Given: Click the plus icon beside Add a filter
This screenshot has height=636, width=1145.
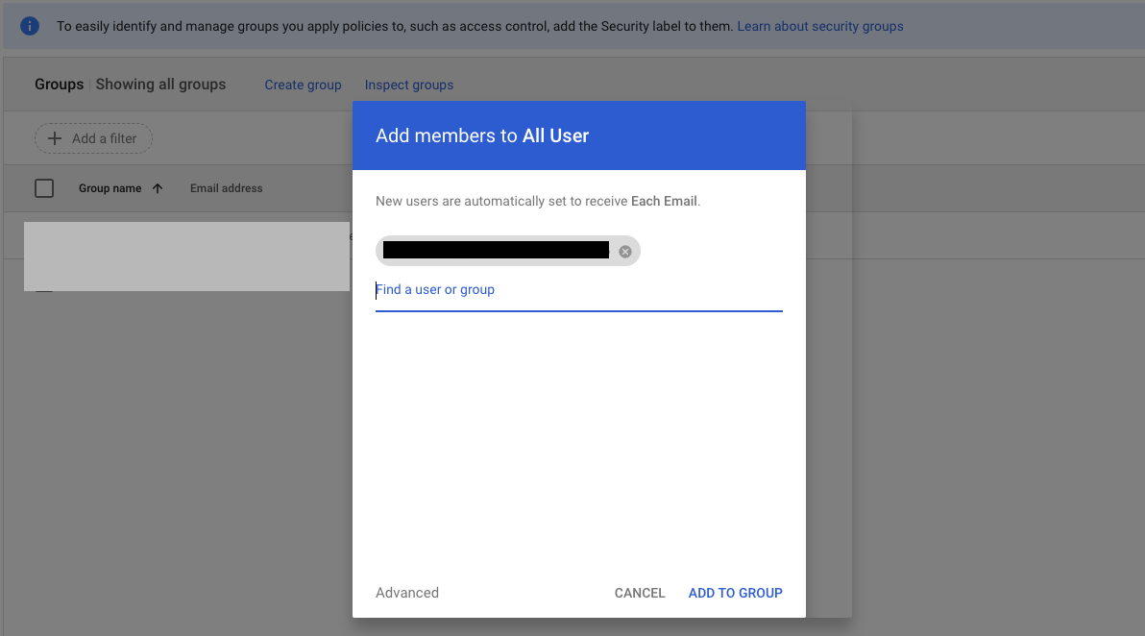Looking at the screenshot, I should click(x=55, y=138).
